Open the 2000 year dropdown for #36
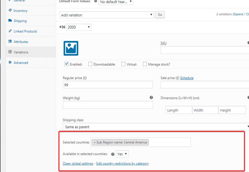Viewport: 249px width, 172px height. click(x=78, y=27)
